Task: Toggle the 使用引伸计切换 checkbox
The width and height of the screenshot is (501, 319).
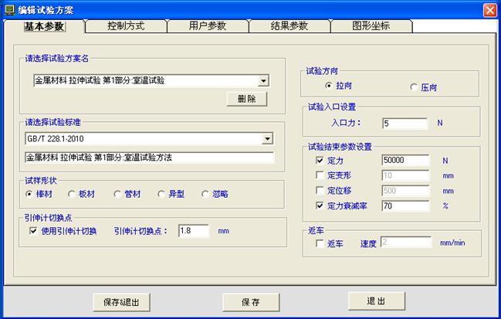Action: tap(32, 230)
